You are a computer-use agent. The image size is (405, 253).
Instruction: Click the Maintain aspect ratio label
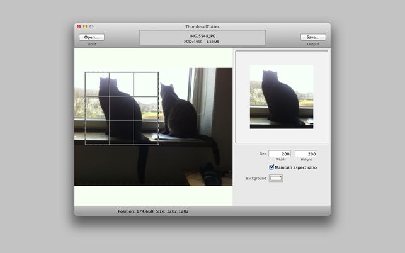coord(296,167)
